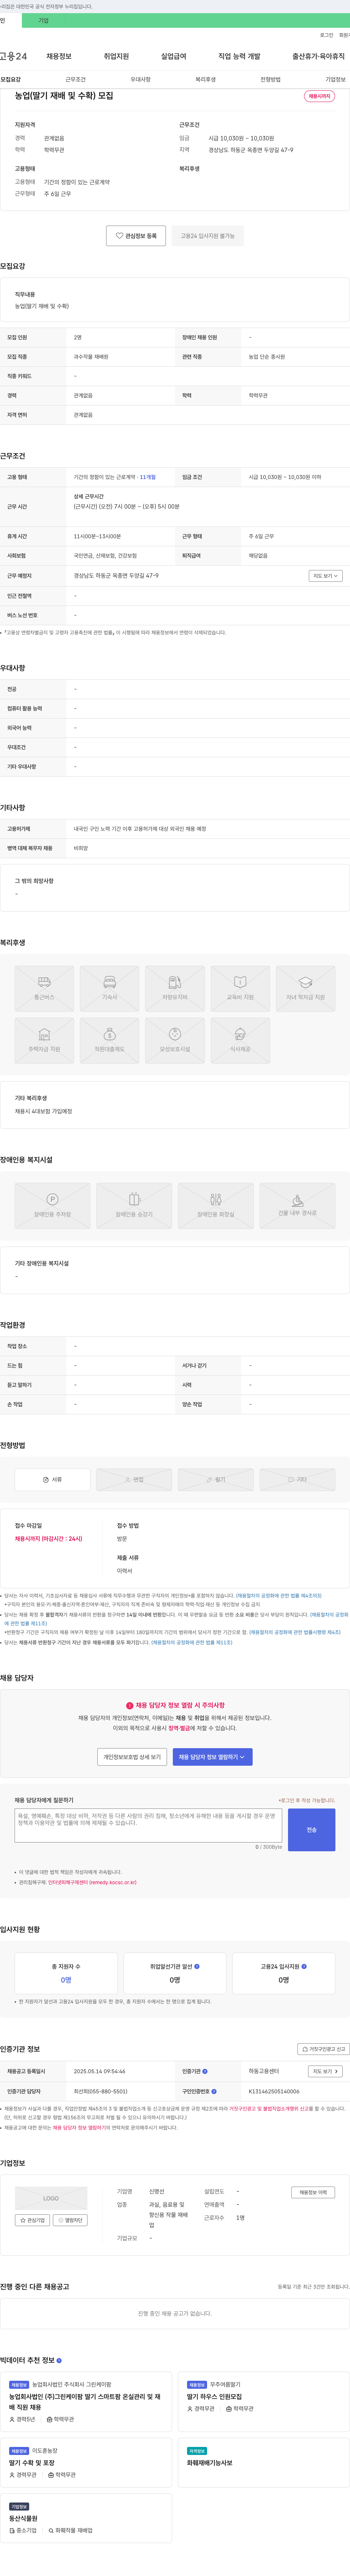Viewport: 350px width, 2576px height.
Task: Click the 교육비 지원 welfare icon
Action: pos(240,989)
